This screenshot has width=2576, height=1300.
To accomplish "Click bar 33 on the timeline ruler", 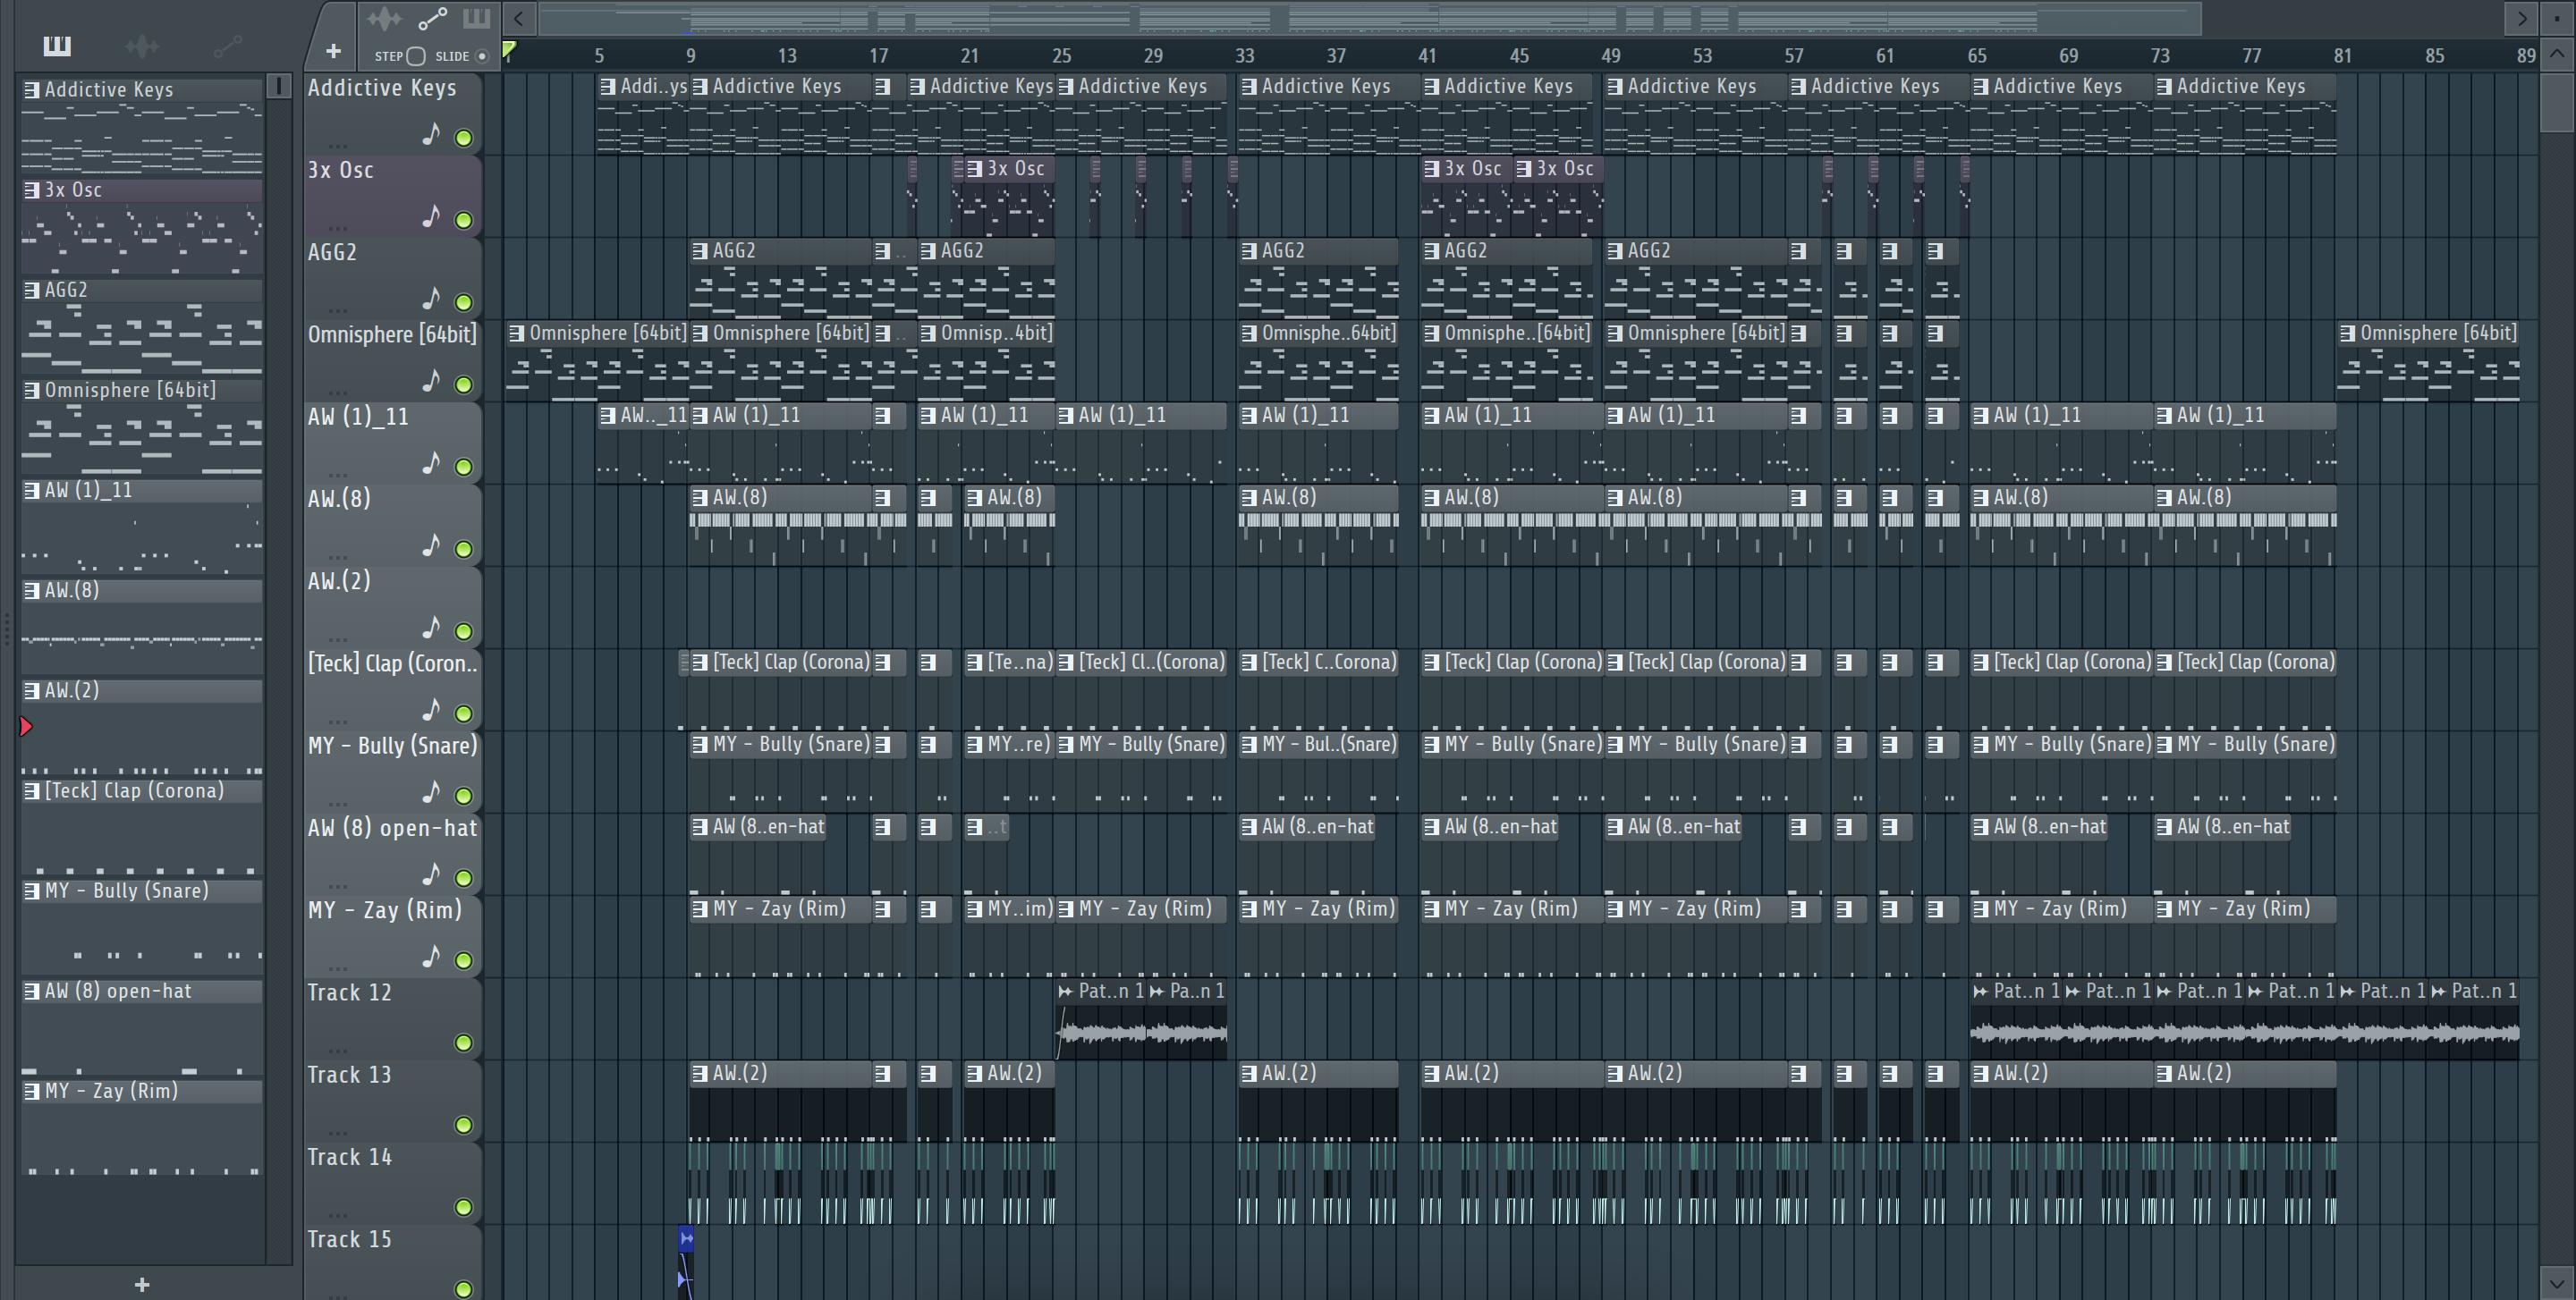I will pos(1244,56).
